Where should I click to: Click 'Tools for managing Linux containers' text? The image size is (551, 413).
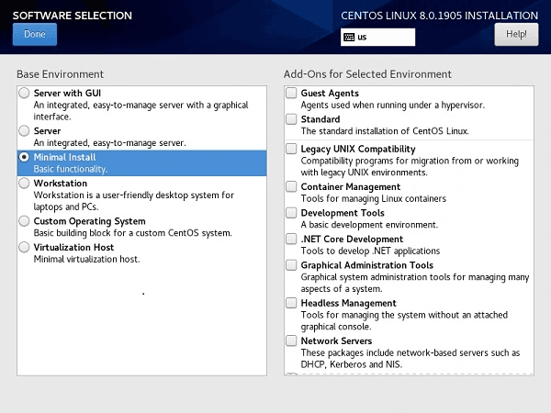click(x=374, y=198)
